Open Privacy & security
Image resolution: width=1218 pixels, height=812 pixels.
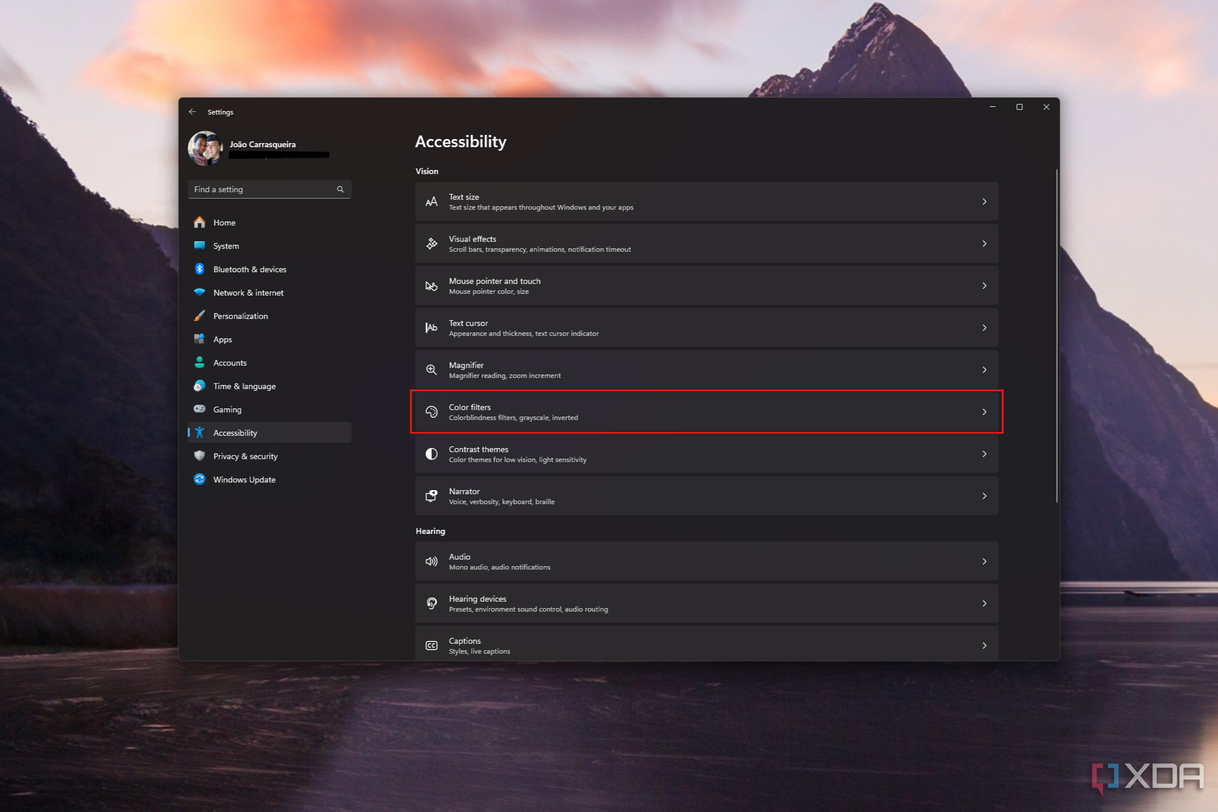click(x=269, y=456)
